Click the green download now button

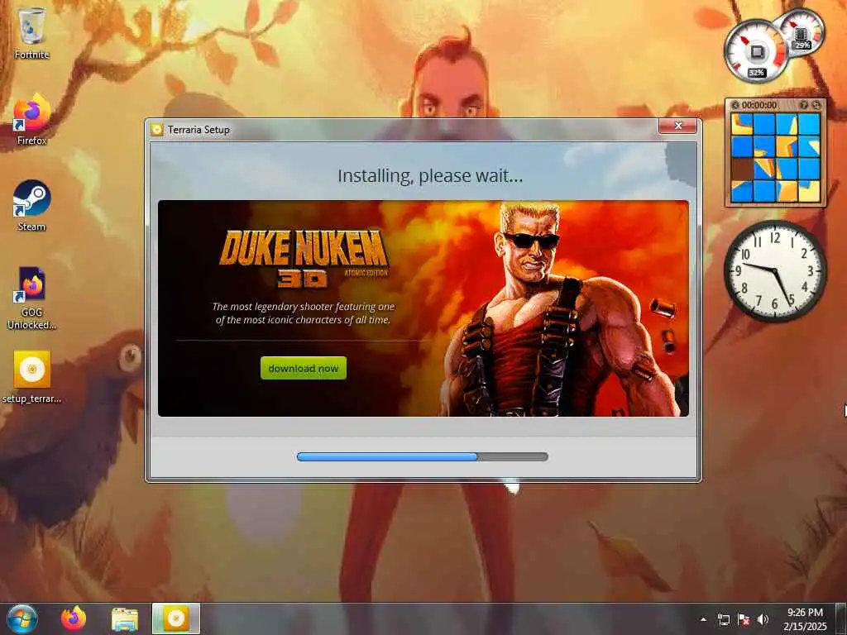303,368
